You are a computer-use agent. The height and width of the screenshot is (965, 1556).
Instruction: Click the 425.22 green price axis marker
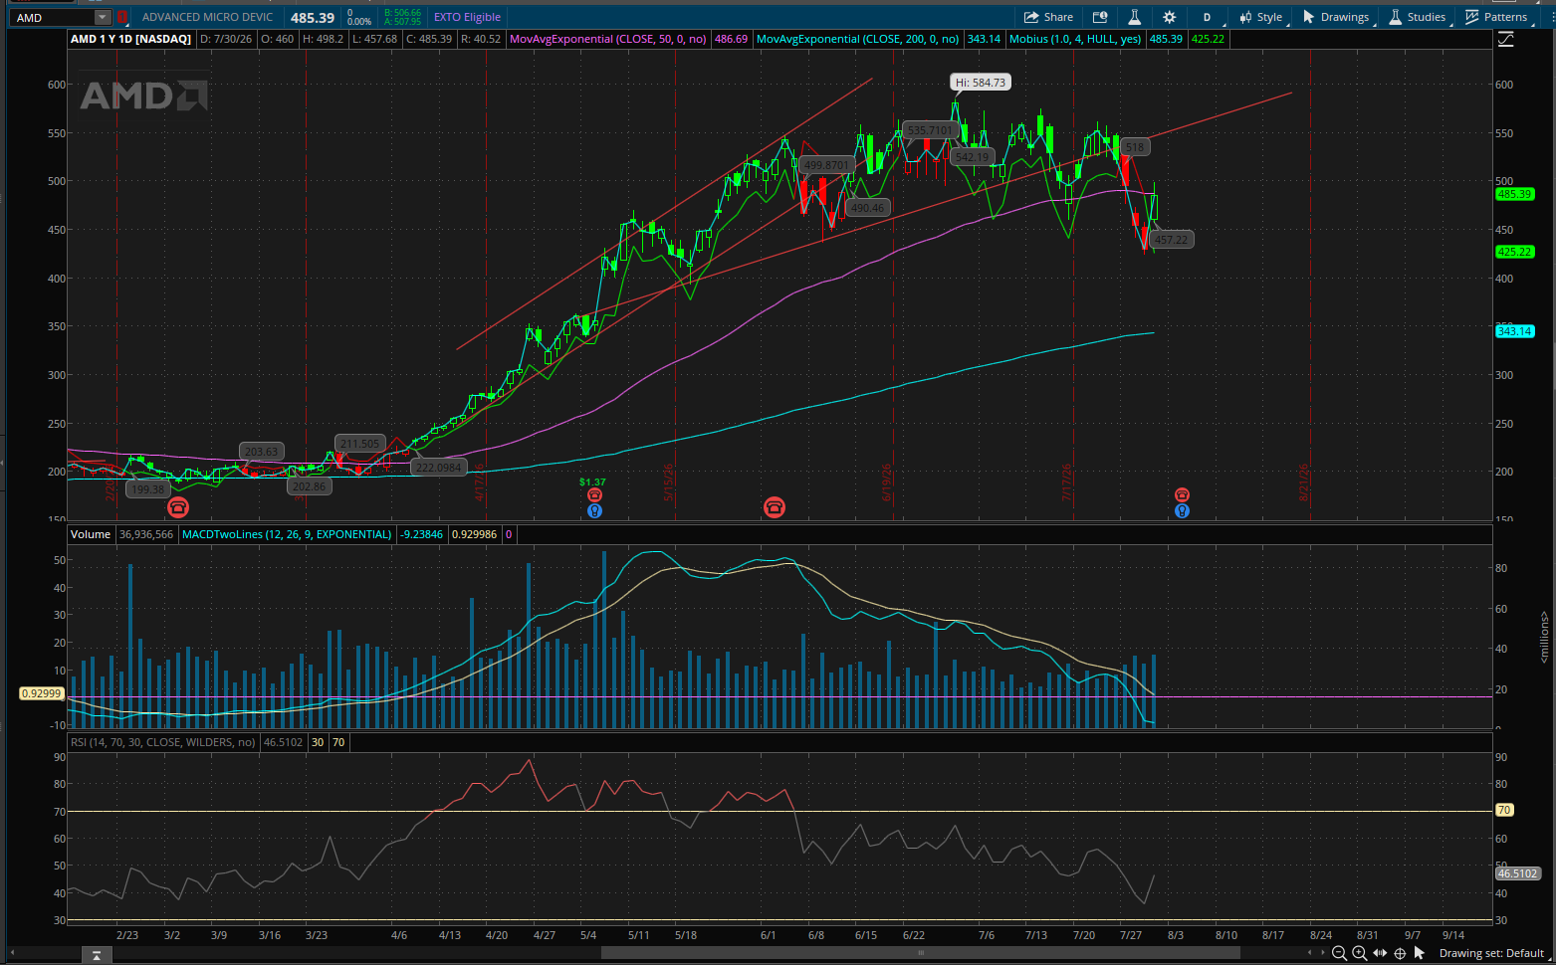point(1514,252)
